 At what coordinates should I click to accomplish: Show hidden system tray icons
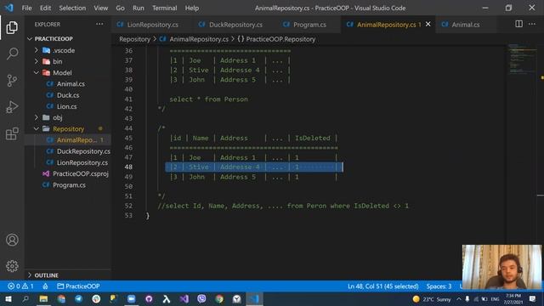(x=459, y=298)
